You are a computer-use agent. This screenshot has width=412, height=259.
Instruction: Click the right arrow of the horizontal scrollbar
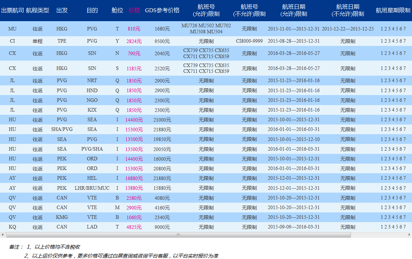pos(409,235)
